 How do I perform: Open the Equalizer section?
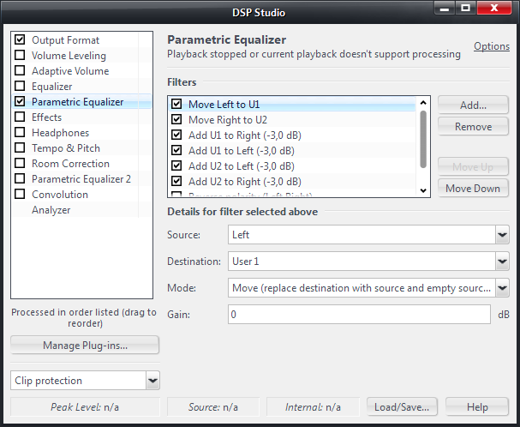51,87
